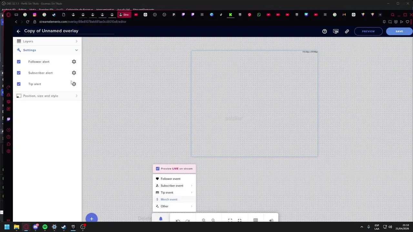This screenshot has width=413, height=232.
Task: Open a new browser tab with plus
Action: click(380, 15)
